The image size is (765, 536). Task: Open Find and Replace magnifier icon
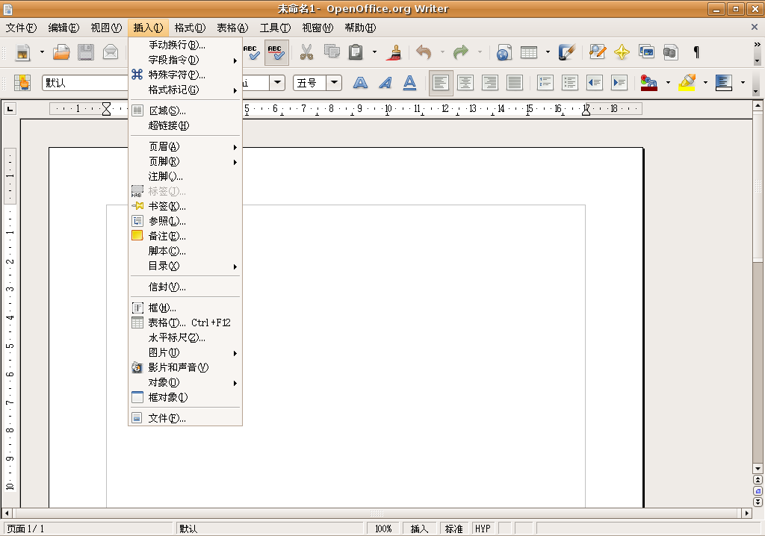[597, 52]
